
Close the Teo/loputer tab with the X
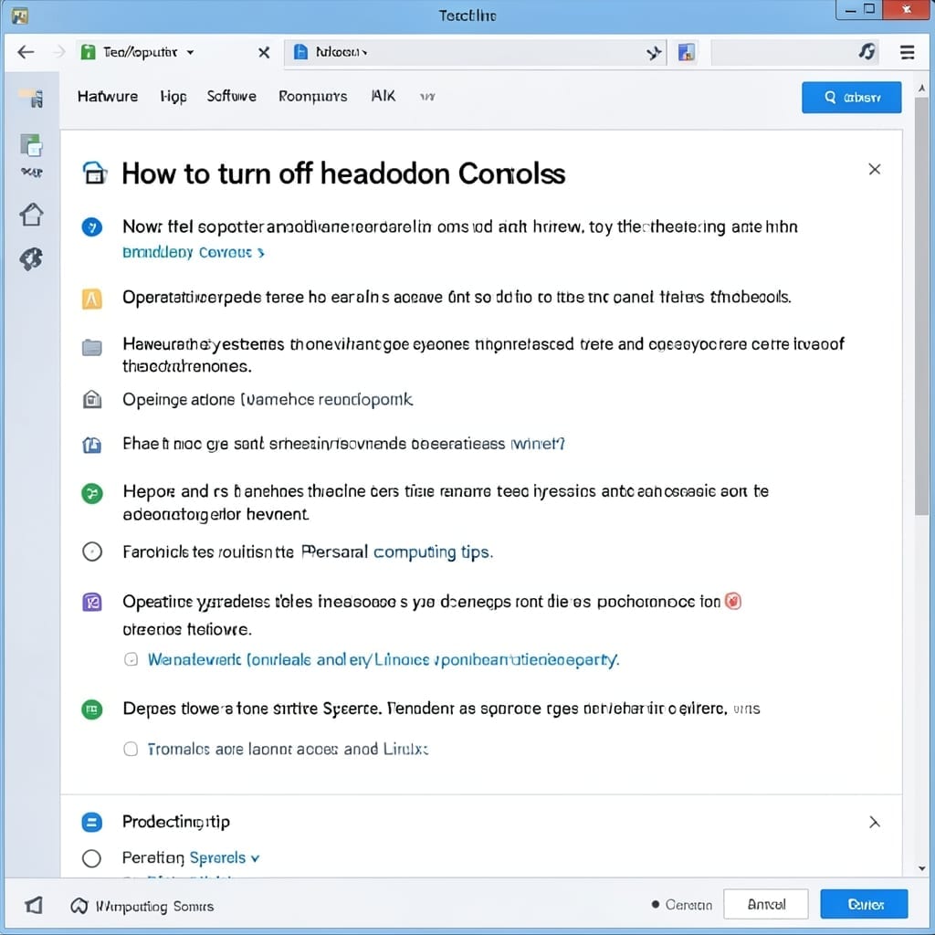(264, 52)
